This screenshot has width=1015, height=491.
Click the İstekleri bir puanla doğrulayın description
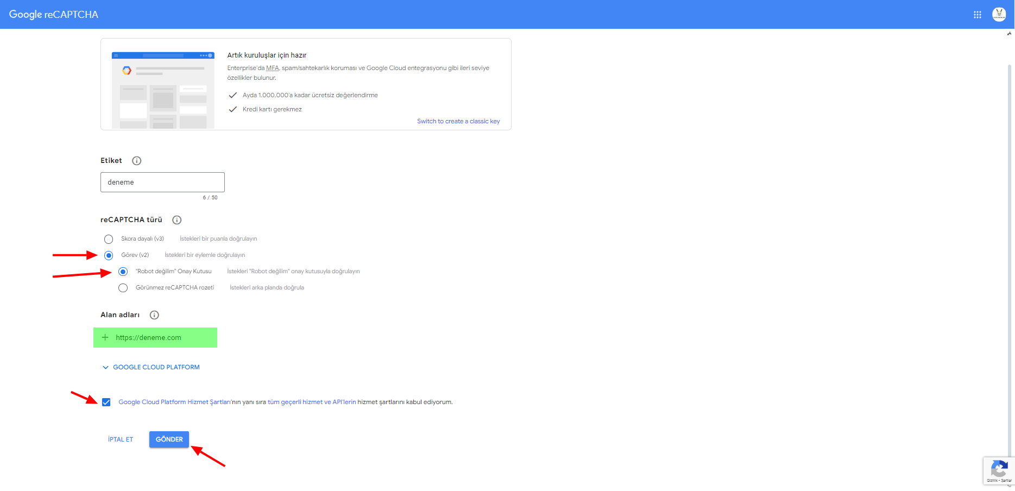(x=218, y=238)
